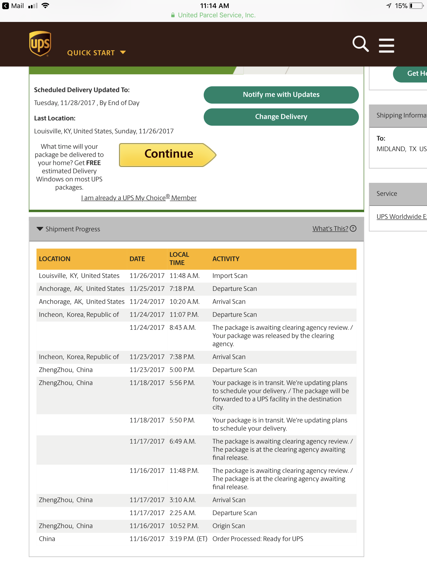
Task: Click the Shipping Information panel header
Action: pyautogui.click(x=398, y=116)
